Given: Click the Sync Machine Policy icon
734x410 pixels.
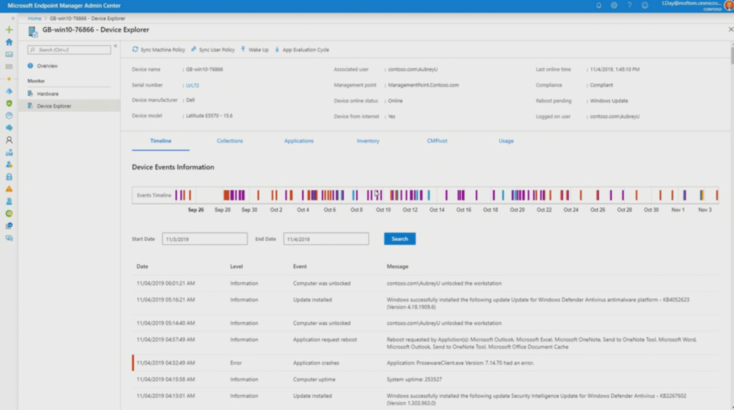Looking at the screenshot, I should [135, 49].
